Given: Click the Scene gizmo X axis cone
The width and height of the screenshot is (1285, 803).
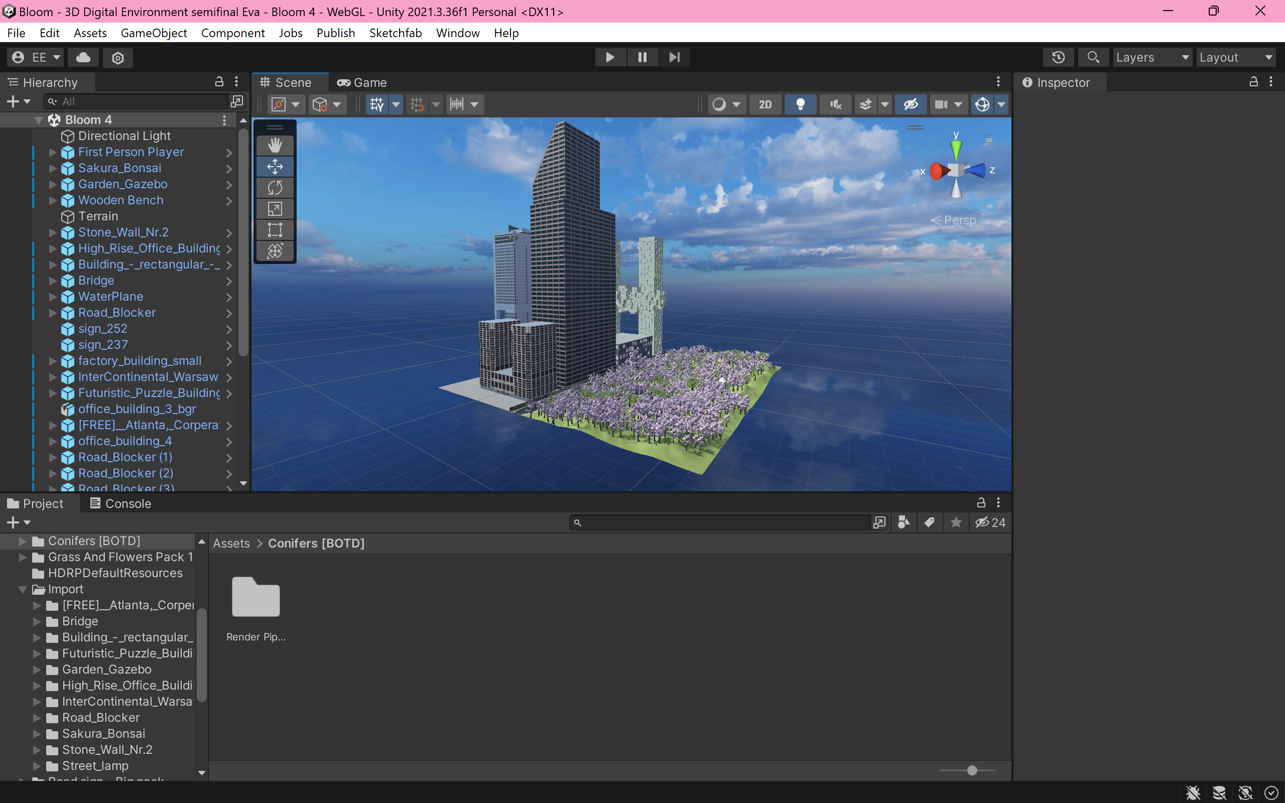Looking at the screenshot, I should point(939,171).
